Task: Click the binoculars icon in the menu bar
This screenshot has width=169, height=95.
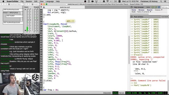Action: click(104, 1)
